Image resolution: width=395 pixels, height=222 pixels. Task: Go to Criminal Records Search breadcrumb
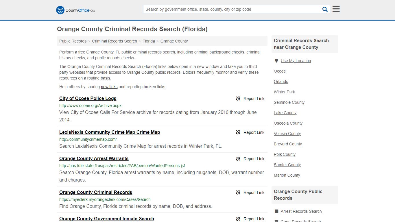coord(115,41)
